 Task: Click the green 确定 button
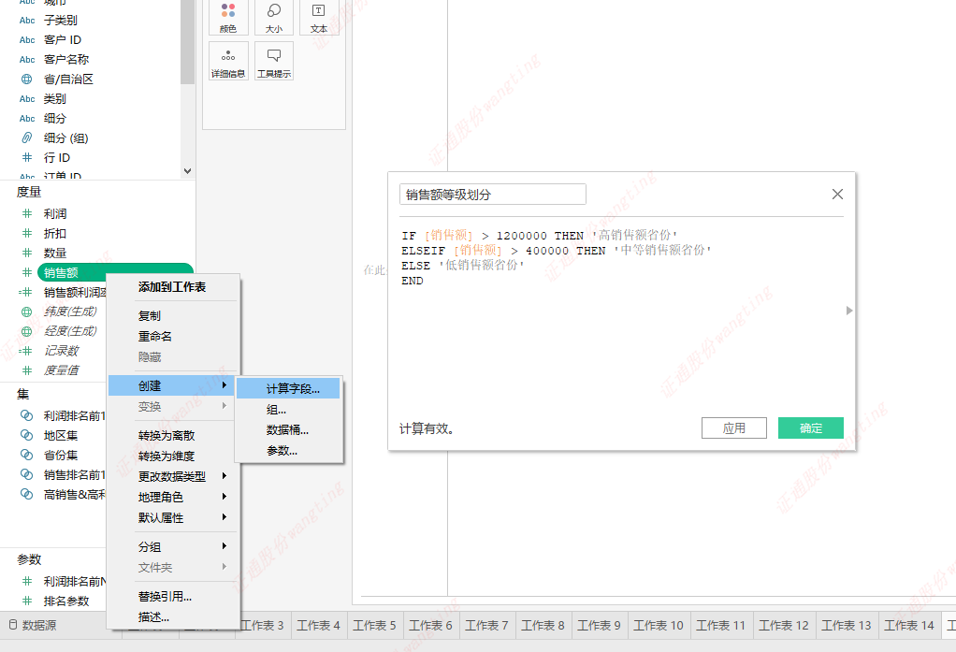[x=811, y=428]
